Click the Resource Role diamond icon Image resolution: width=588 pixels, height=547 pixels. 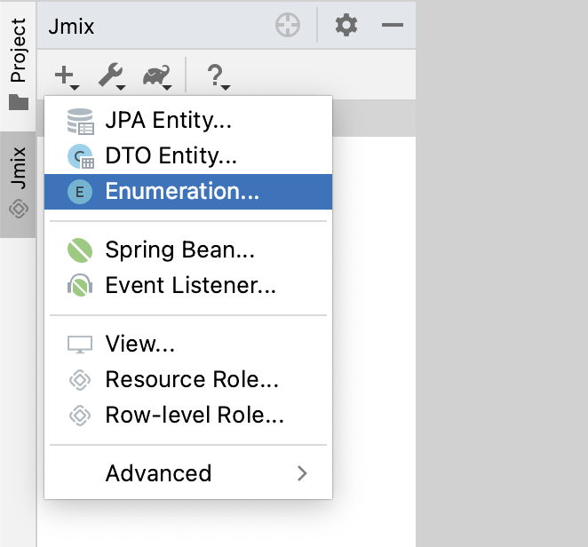point(80,380)
